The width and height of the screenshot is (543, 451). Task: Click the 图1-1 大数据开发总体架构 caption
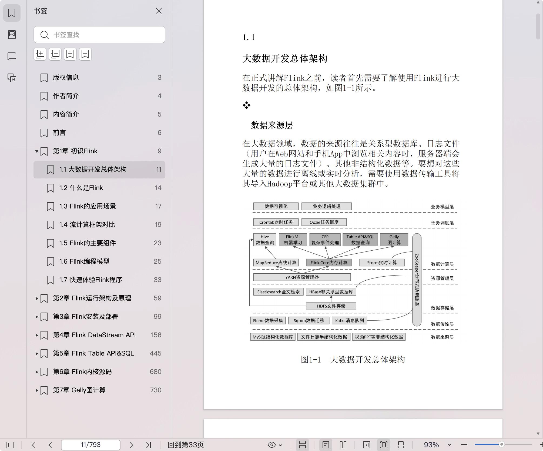point(353,360)
